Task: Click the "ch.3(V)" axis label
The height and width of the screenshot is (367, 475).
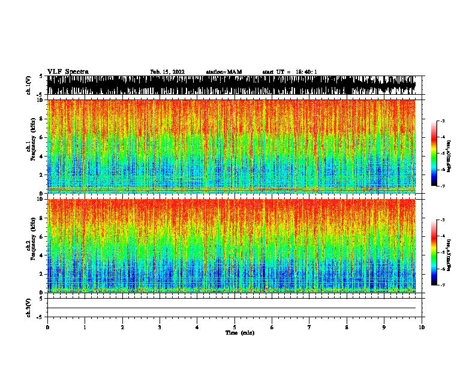Action: click(x=28, y=308)
